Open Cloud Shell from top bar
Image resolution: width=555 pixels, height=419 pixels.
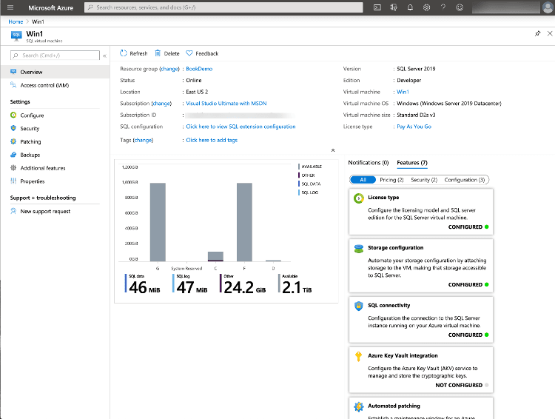[377, 7]
